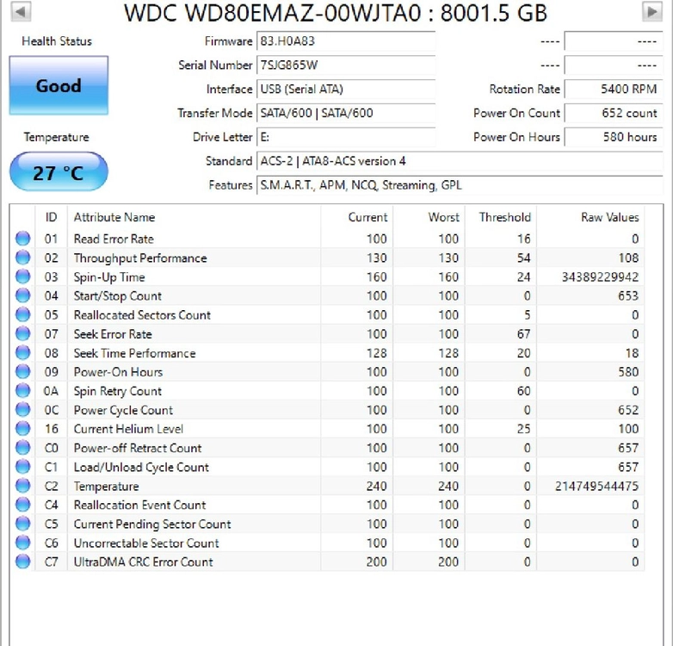Click status icon for Spin Retry Count

pos(22,390)
